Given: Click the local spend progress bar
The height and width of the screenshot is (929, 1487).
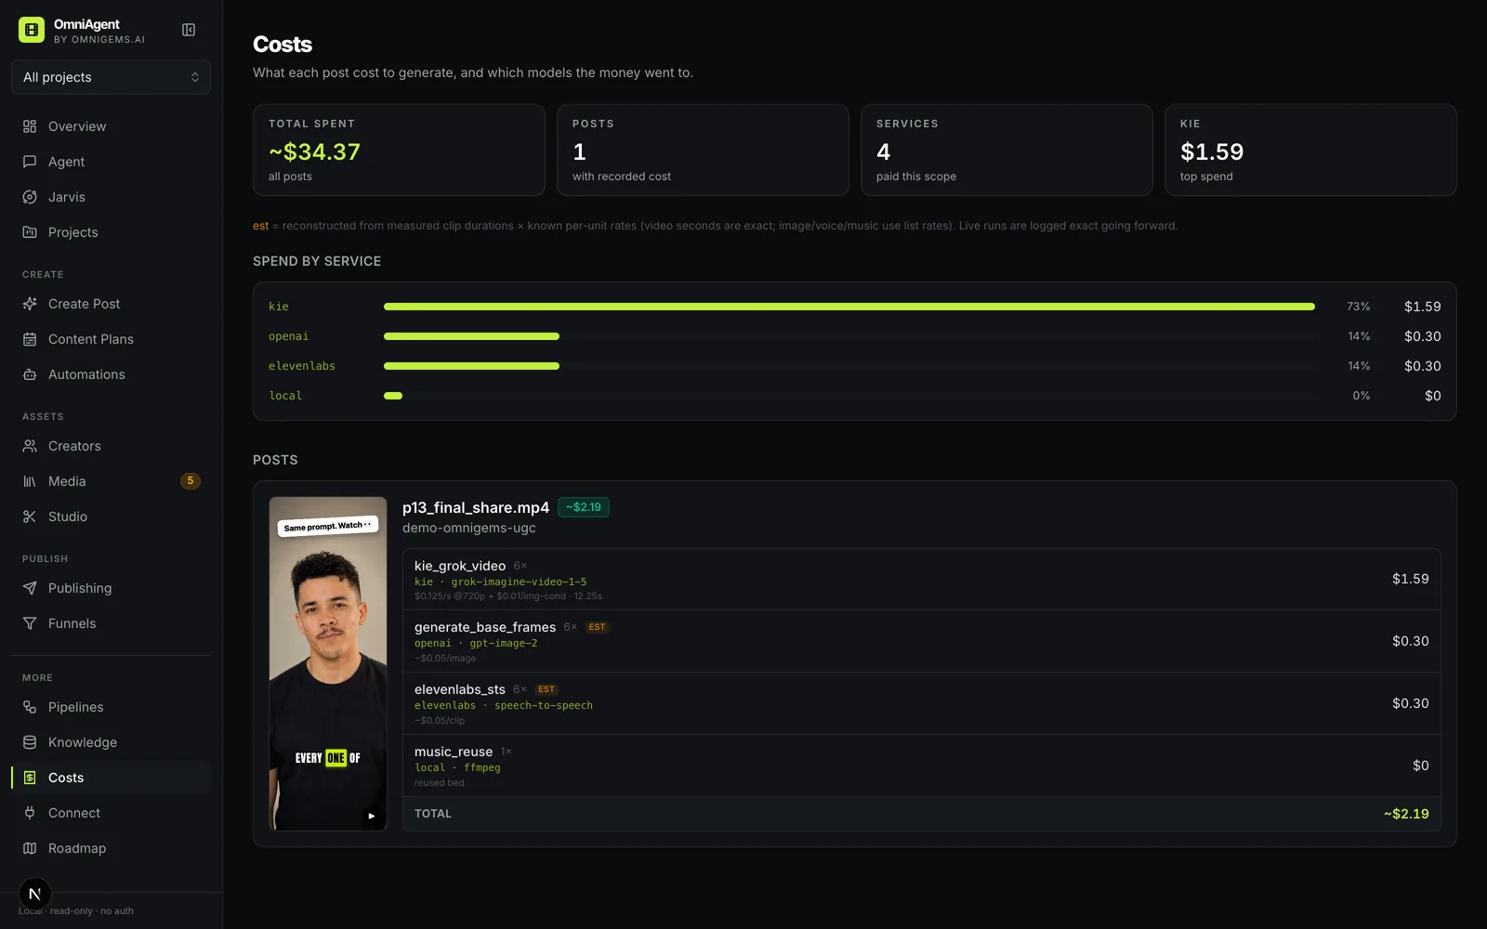Looking at the screenshot, I should click(849, 396).
